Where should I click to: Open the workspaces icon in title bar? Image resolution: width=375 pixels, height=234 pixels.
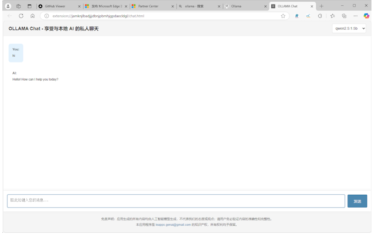point(18,6)
